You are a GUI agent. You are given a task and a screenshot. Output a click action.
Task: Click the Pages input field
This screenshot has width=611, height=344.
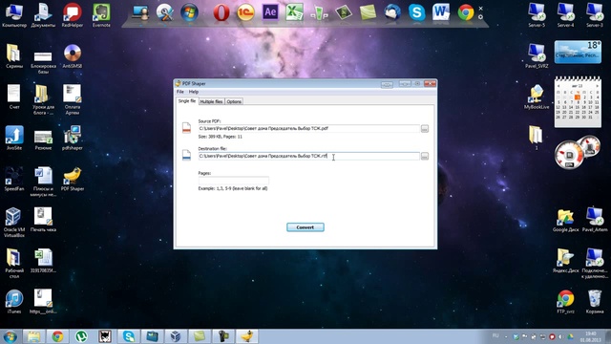[x=233, y=181]
